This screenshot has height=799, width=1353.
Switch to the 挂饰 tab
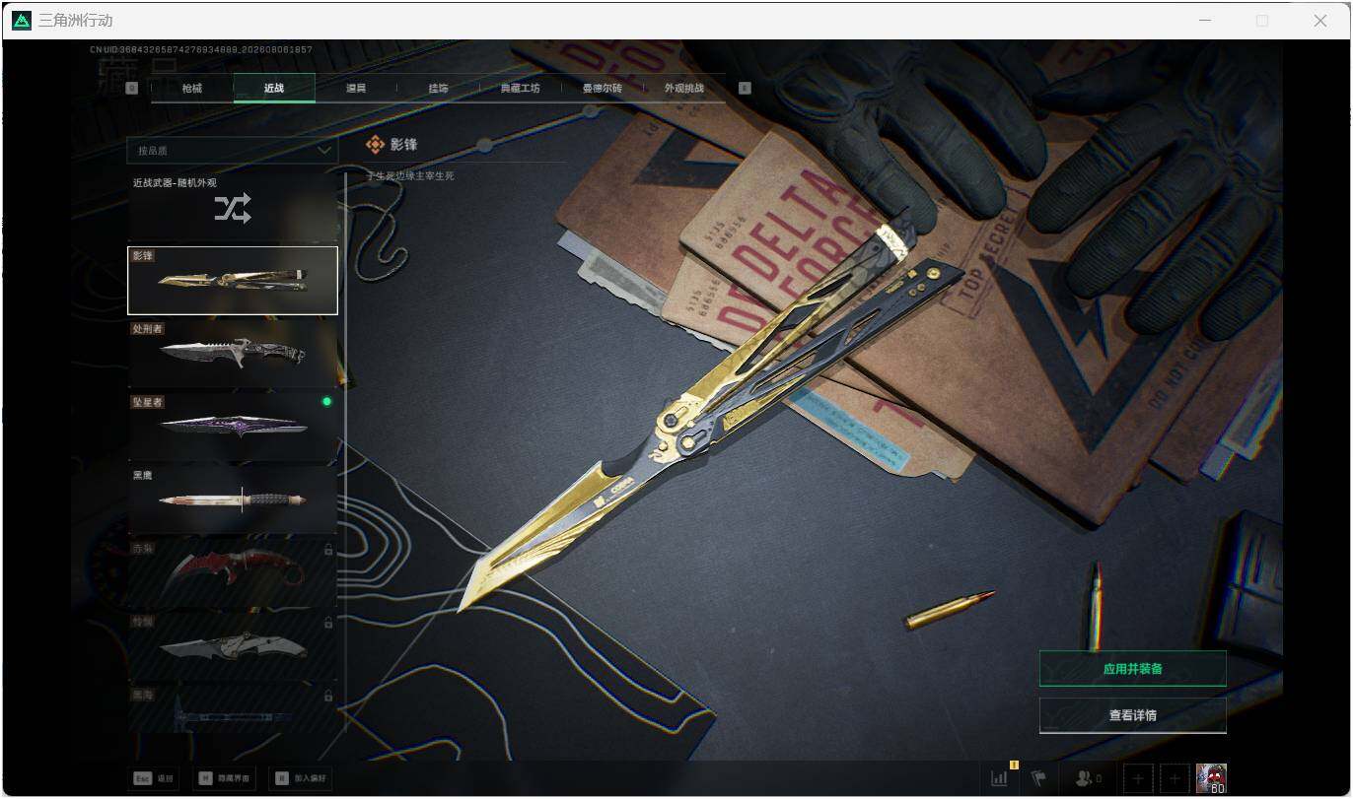pyautogui.click(x=438, y=88)
